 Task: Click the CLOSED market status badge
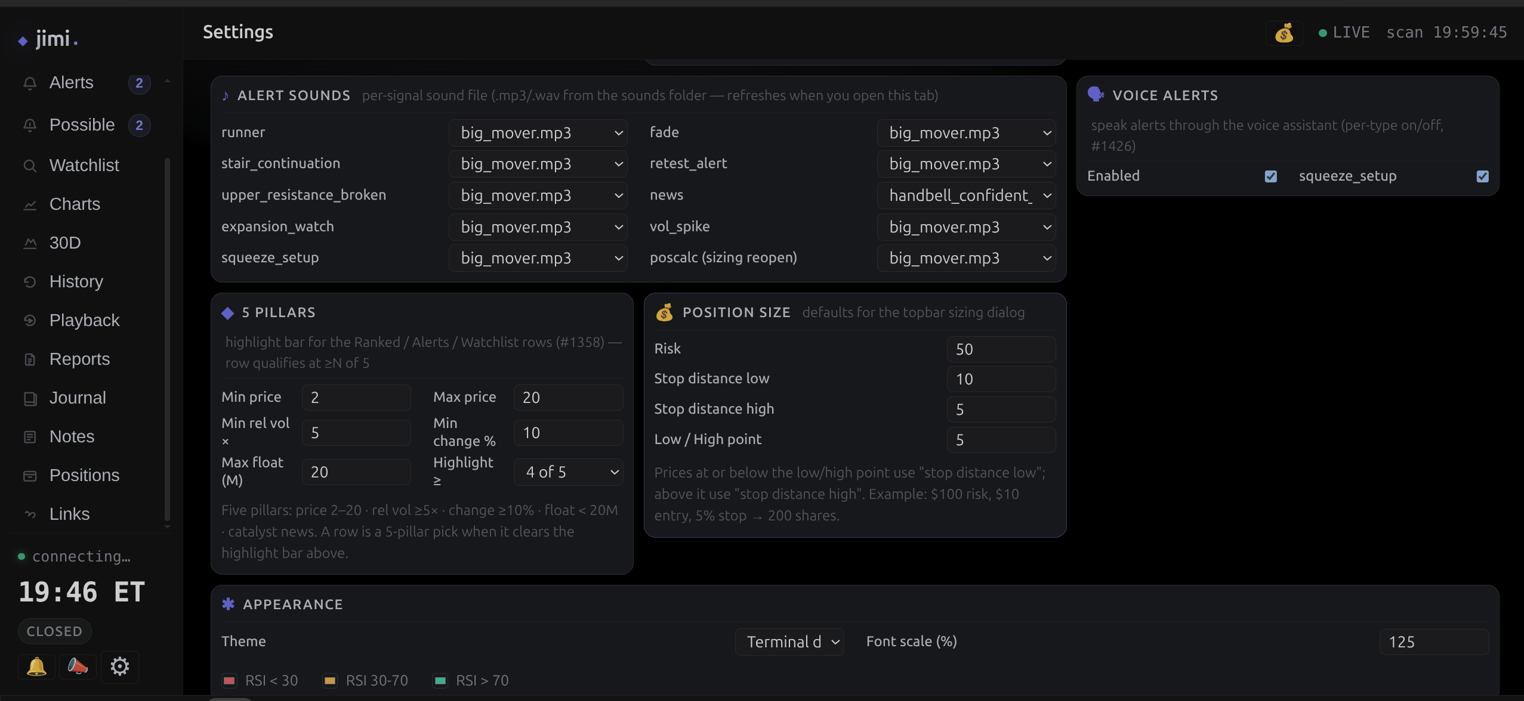click(x=54, y=631)
